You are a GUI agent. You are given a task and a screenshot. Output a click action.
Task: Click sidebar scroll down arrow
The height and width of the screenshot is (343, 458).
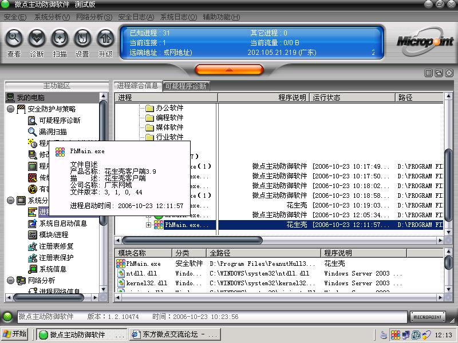coord(103,289)
